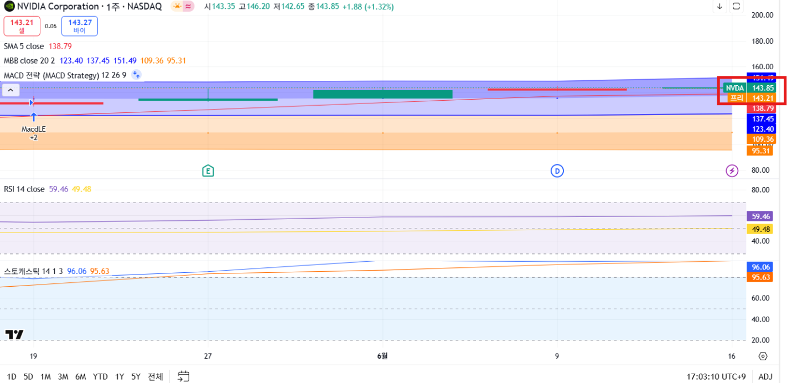Open the blue D dividend marker
Screen dimensions: 787x383
click(557, 170)
